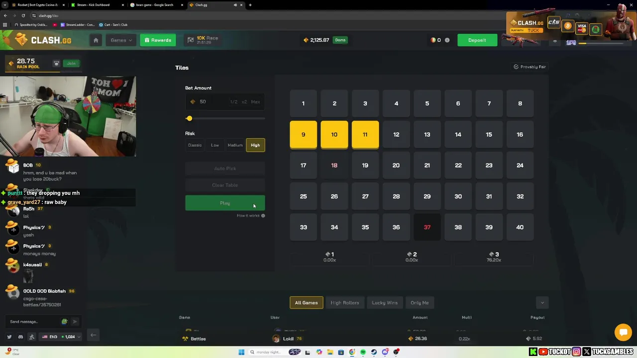Open the Twitter link icon
Viewport: 637px width, 358px height.
(9, 337)
